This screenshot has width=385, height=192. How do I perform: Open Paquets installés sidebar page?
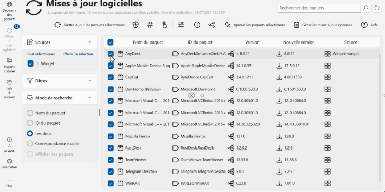pos(10,66)
